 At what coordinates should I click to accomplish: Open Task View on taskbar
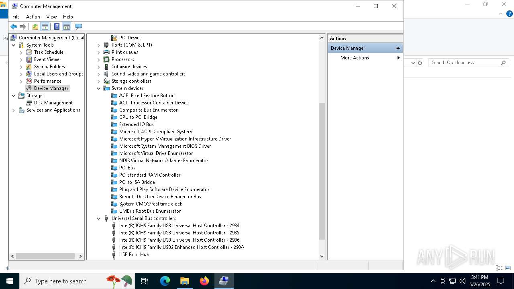point(145,281)
